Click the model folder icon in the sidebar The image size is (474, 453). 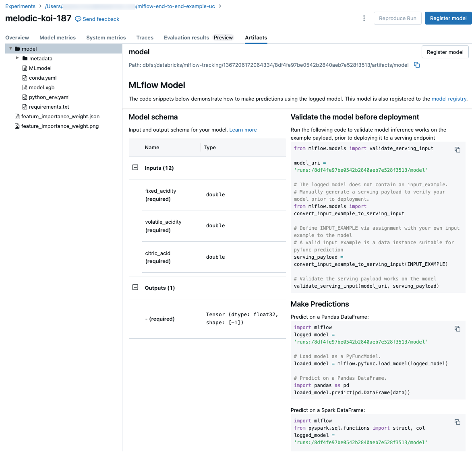point(18,48)
